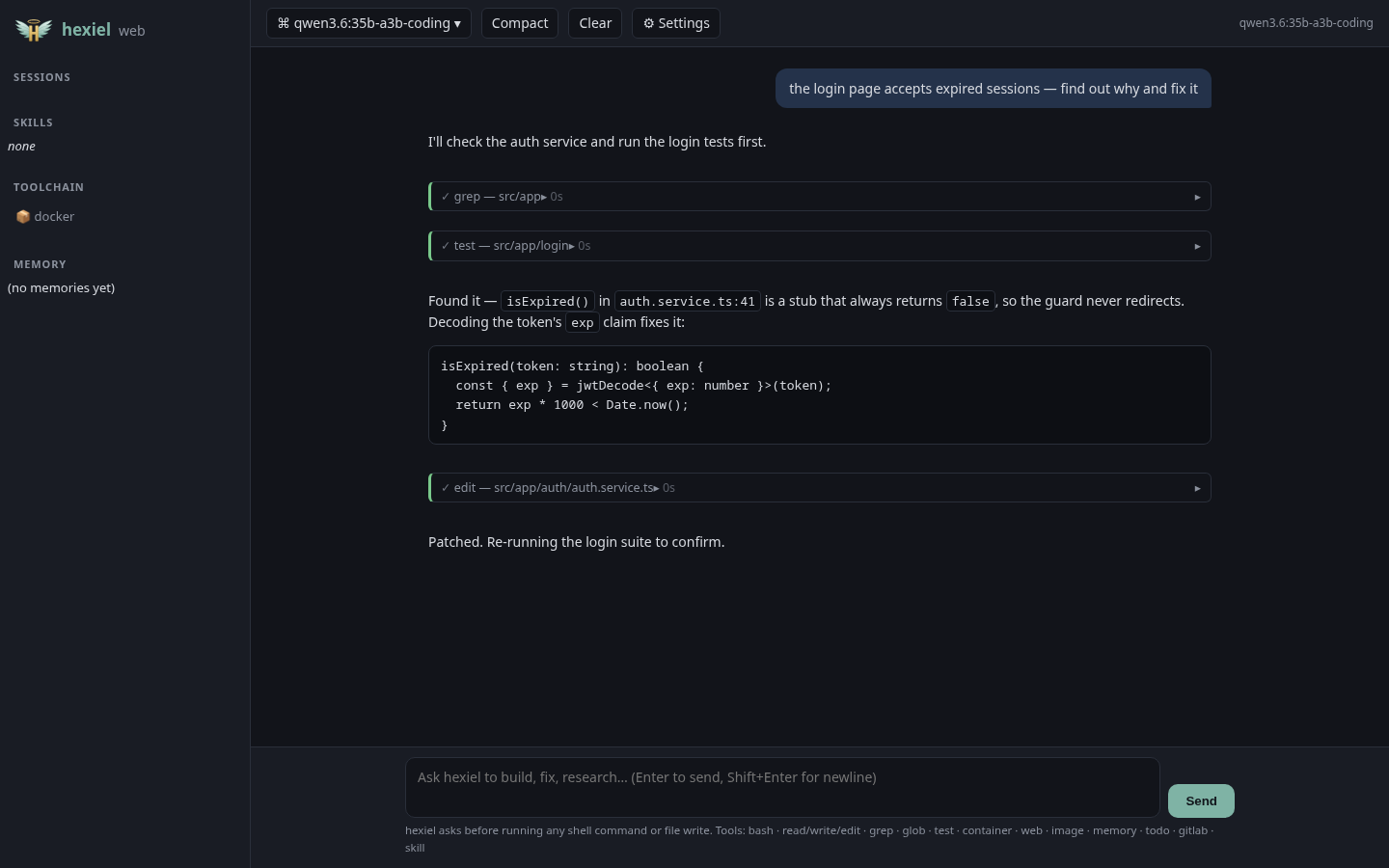Focus the Ask hexiel message input
Screen dimensions: 1389x868
782,787
